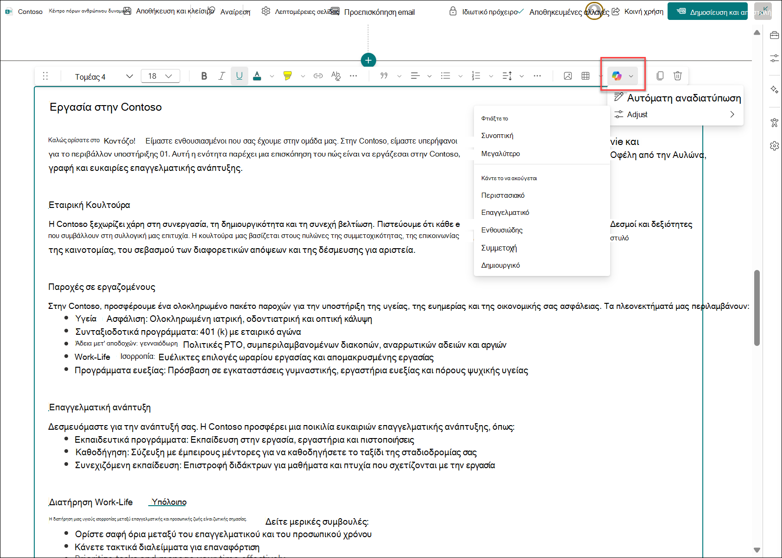Duplicate the web part with copy icon
The width and height of the screenshot is (782, 558).
[x=660, y=76]
